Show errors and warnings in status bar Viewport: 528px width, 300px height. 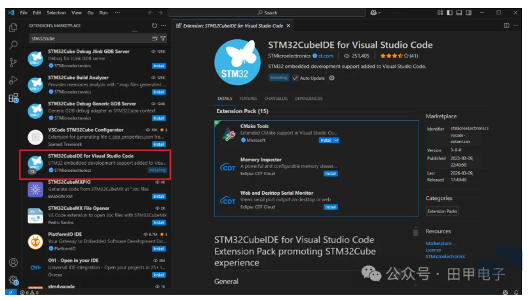[x=29, y=293]
